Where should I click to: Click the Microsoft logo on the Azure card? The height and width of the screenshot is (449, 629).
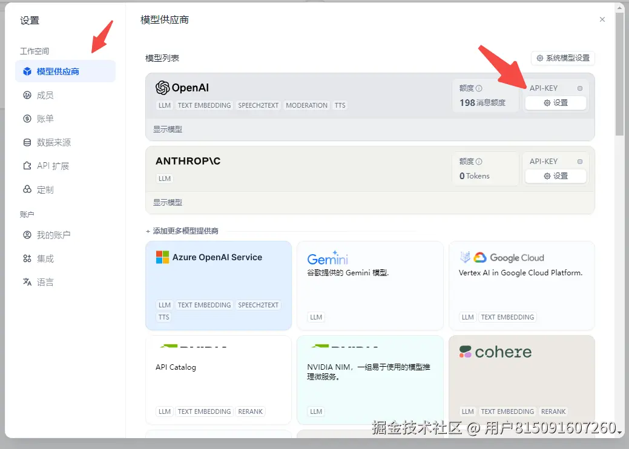pos(162,257)
